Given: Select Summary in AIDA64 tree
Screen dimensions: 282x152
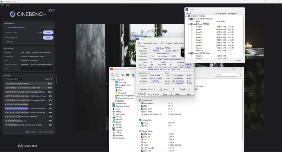Looking at the screenshot, I should coord(122,82).
